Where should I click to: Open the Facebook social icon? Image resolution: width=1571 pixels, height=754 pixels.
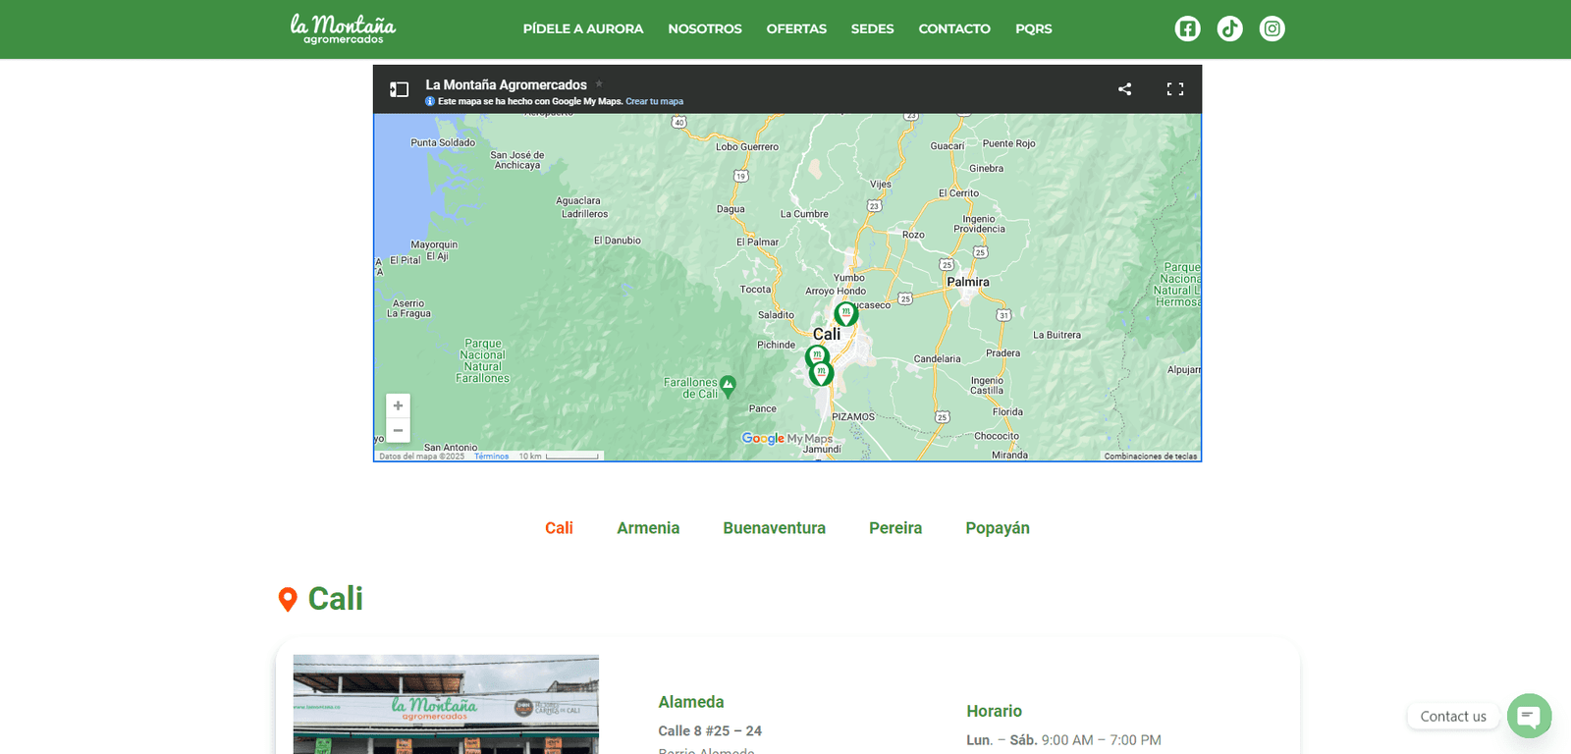pyautogui.click(x=1187, y=28)
